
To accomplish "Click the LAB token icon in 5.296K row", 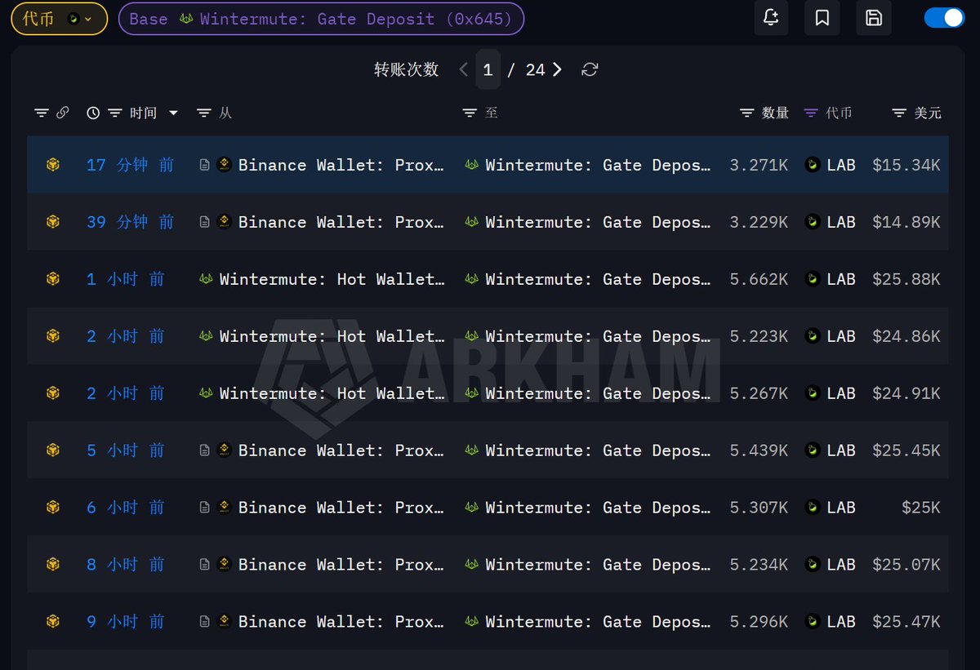I will click(813, 622).
